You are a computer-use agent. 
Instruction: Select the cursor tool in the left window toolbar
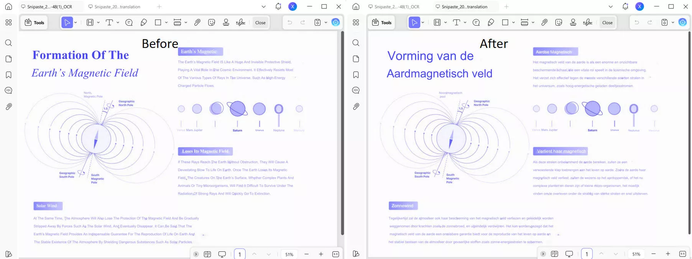click(67, 23)
